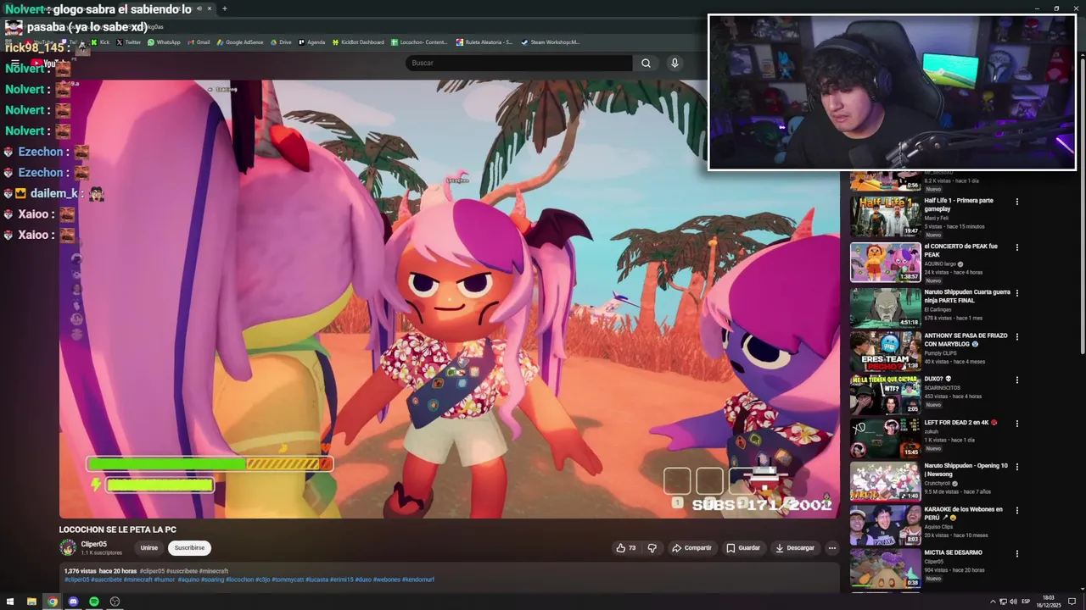Open el CONCIERTO de PEAK thumbnail
Viewport: 1086px width, 610px height.
885,263
